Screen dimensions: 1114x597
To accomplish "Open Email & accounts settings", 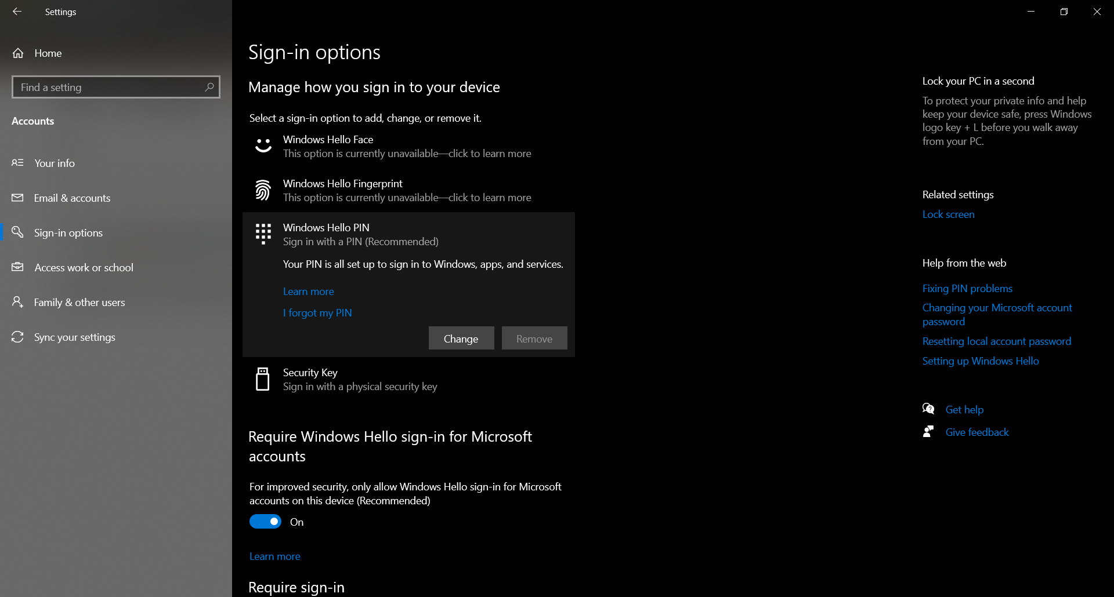I will (116, 198).
